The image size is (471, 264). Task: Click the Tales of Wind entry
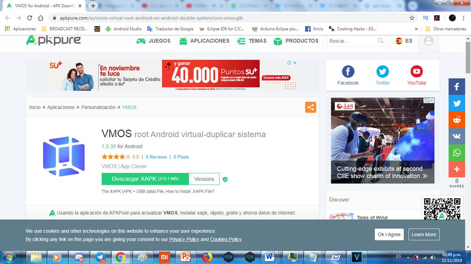(372, 217)
